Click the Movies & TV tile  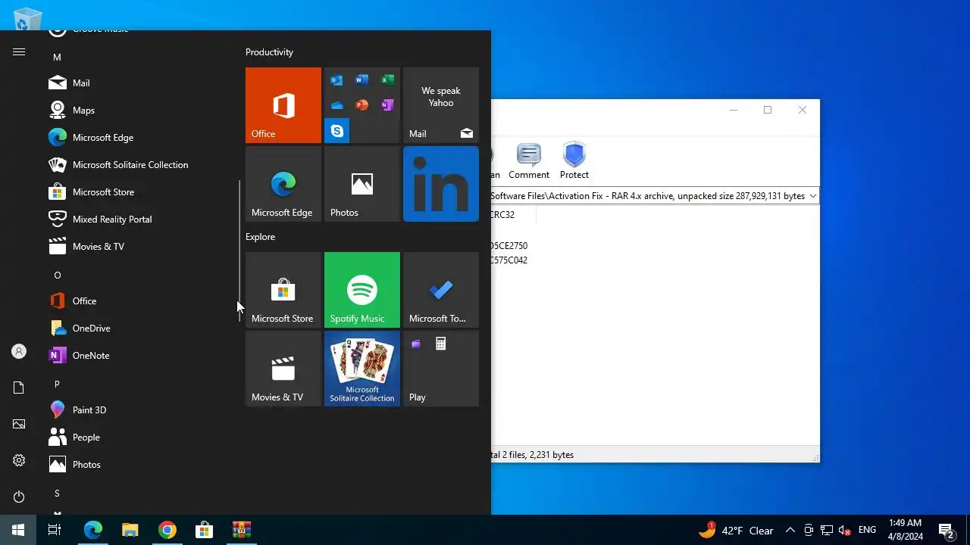click(283, 369)
